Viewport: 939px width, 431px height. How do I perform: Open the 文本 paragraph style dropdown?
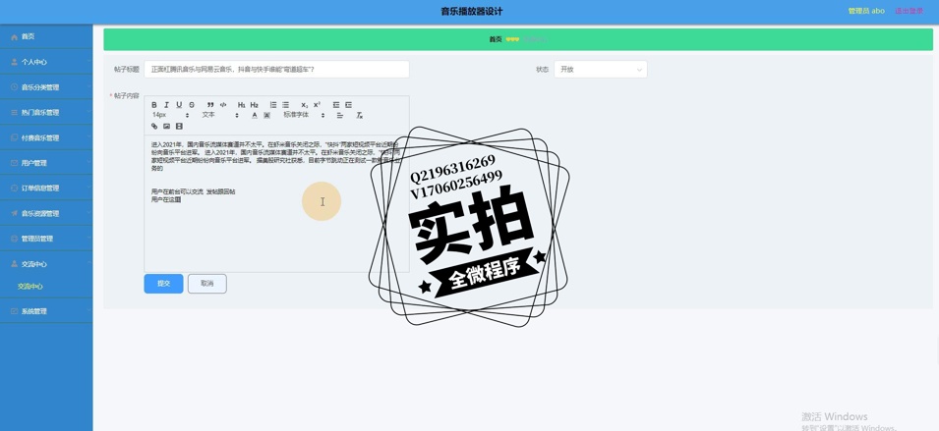(x=220, y=116)
